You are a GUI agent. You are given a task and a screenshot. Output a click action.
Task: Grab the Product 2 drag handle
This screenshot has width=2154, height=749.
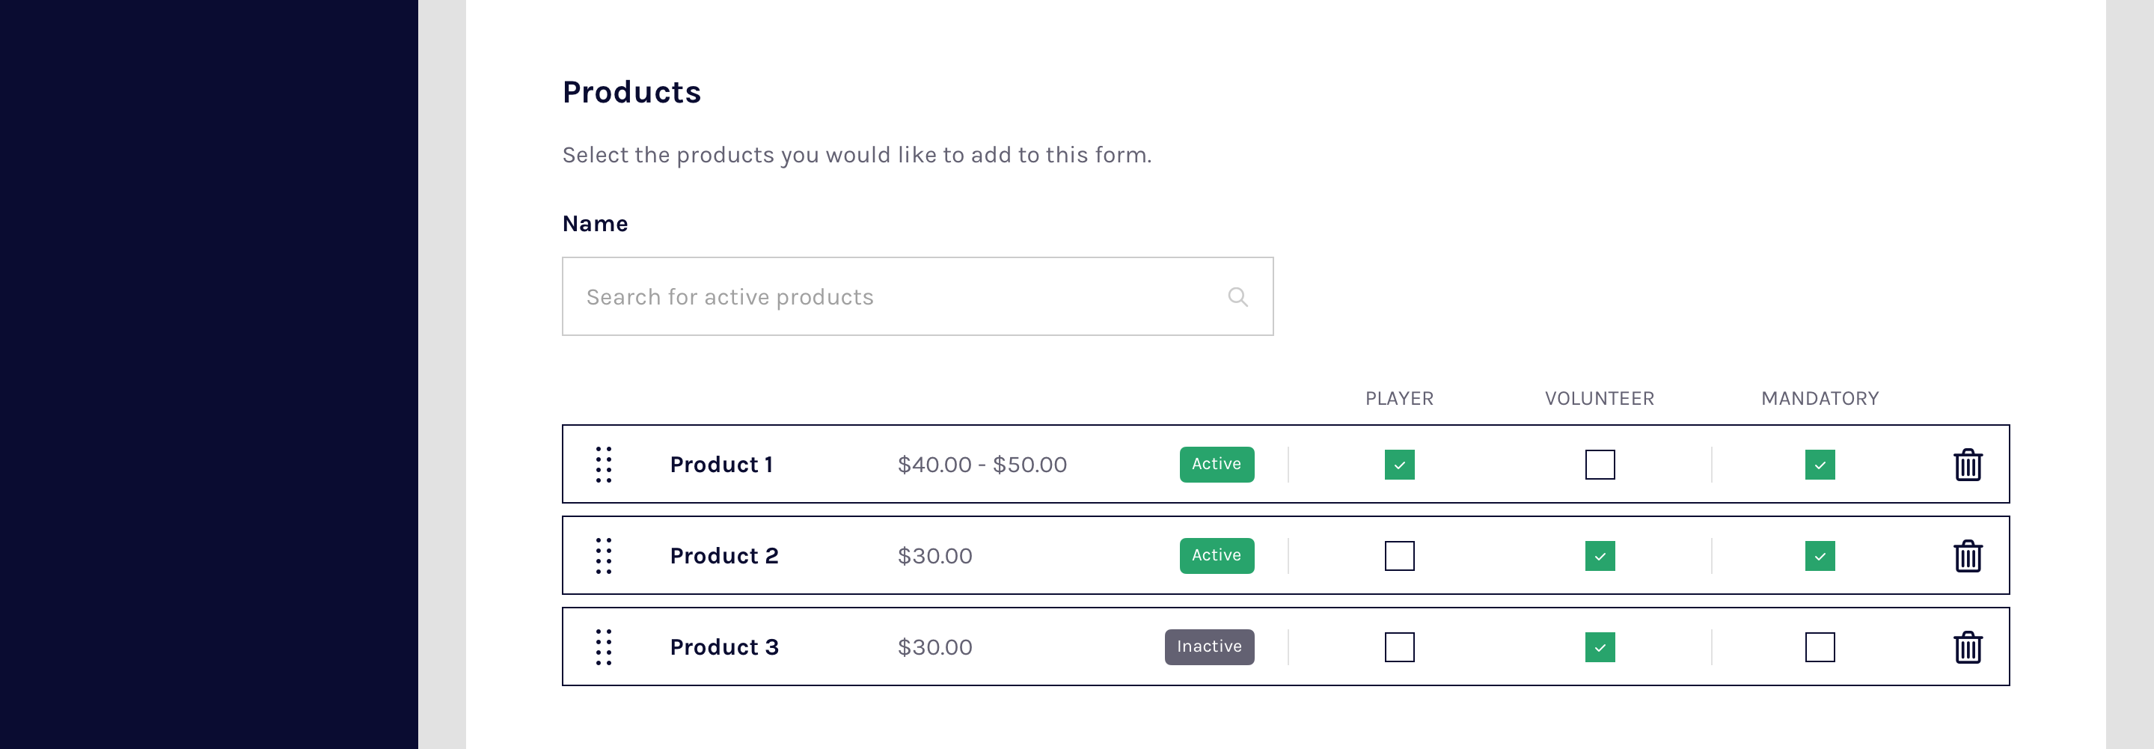[604, 556]
